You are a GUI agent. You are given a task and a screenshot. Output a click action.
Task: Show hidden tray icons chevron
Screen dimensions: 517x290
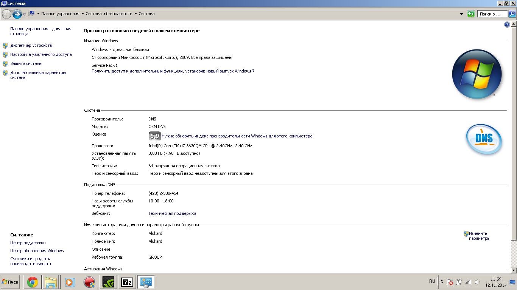pyautogui.click(x=442, y=282)
